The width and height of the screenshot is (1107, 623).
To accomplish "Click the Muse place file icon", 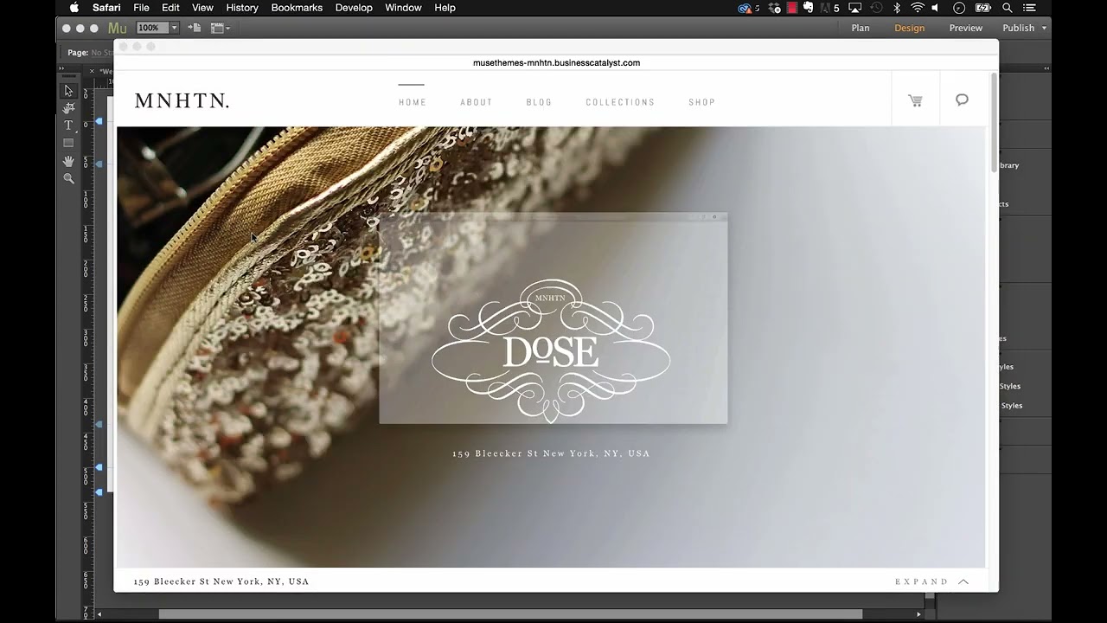I will 195,28.
